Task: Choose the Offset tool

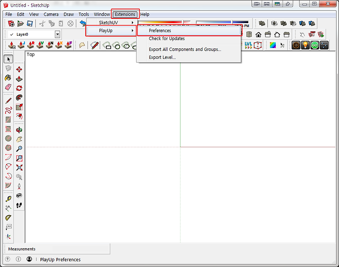Action: tap(19, 116)
